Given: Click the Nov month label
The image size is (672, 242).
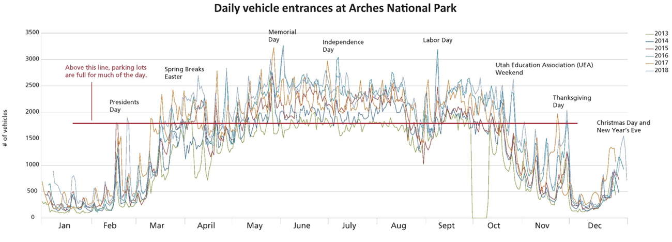Looking at the screenshot, I should click(x=542, y=226).
